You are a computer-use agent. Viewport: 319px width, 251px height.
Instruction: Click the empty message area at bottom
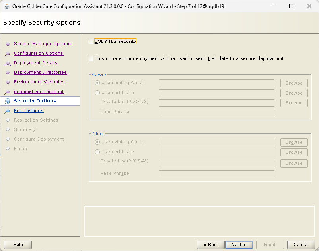point(199,221)
